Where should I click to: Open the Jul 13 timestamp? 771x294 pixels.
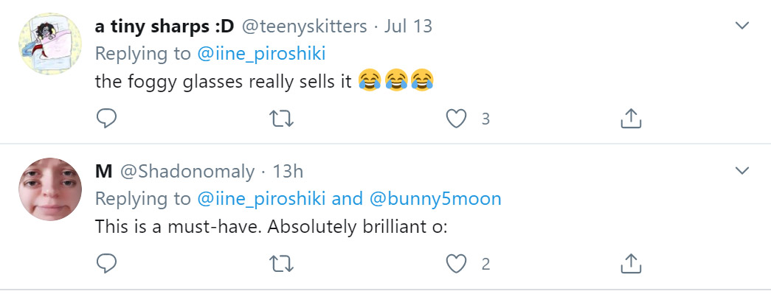[407, 27]
